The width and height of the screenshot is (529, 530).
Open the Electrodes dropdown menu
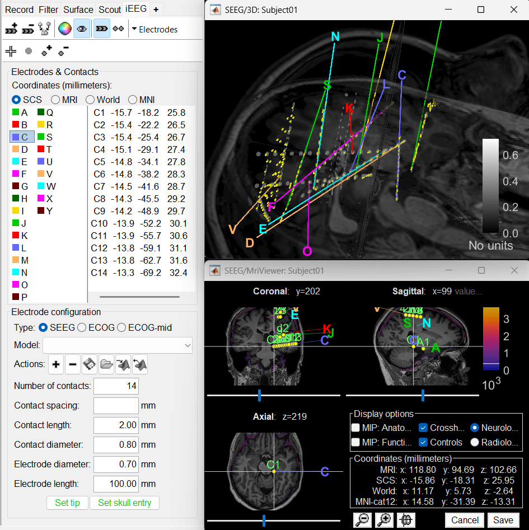[154, 30]
